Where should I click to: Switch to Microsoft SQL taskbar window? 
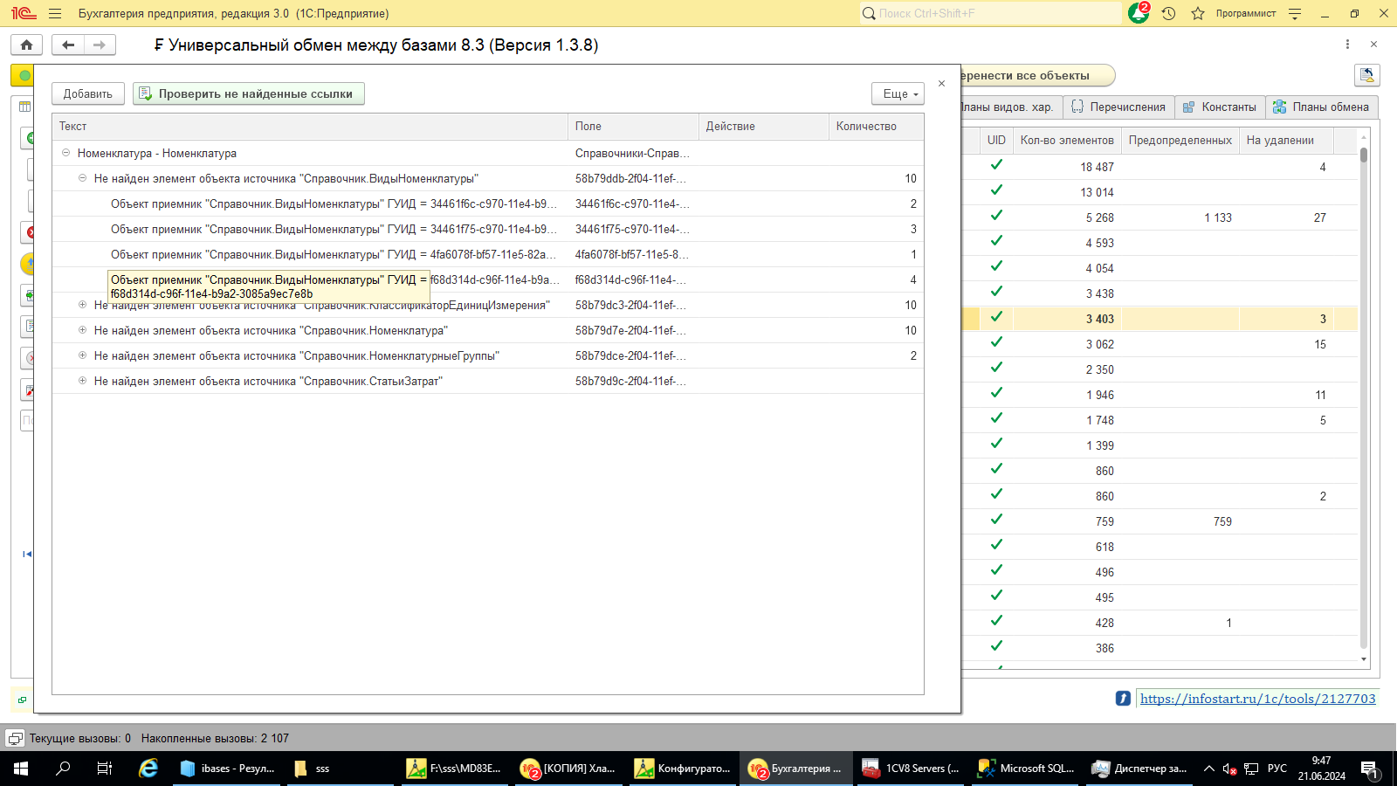1026,769
